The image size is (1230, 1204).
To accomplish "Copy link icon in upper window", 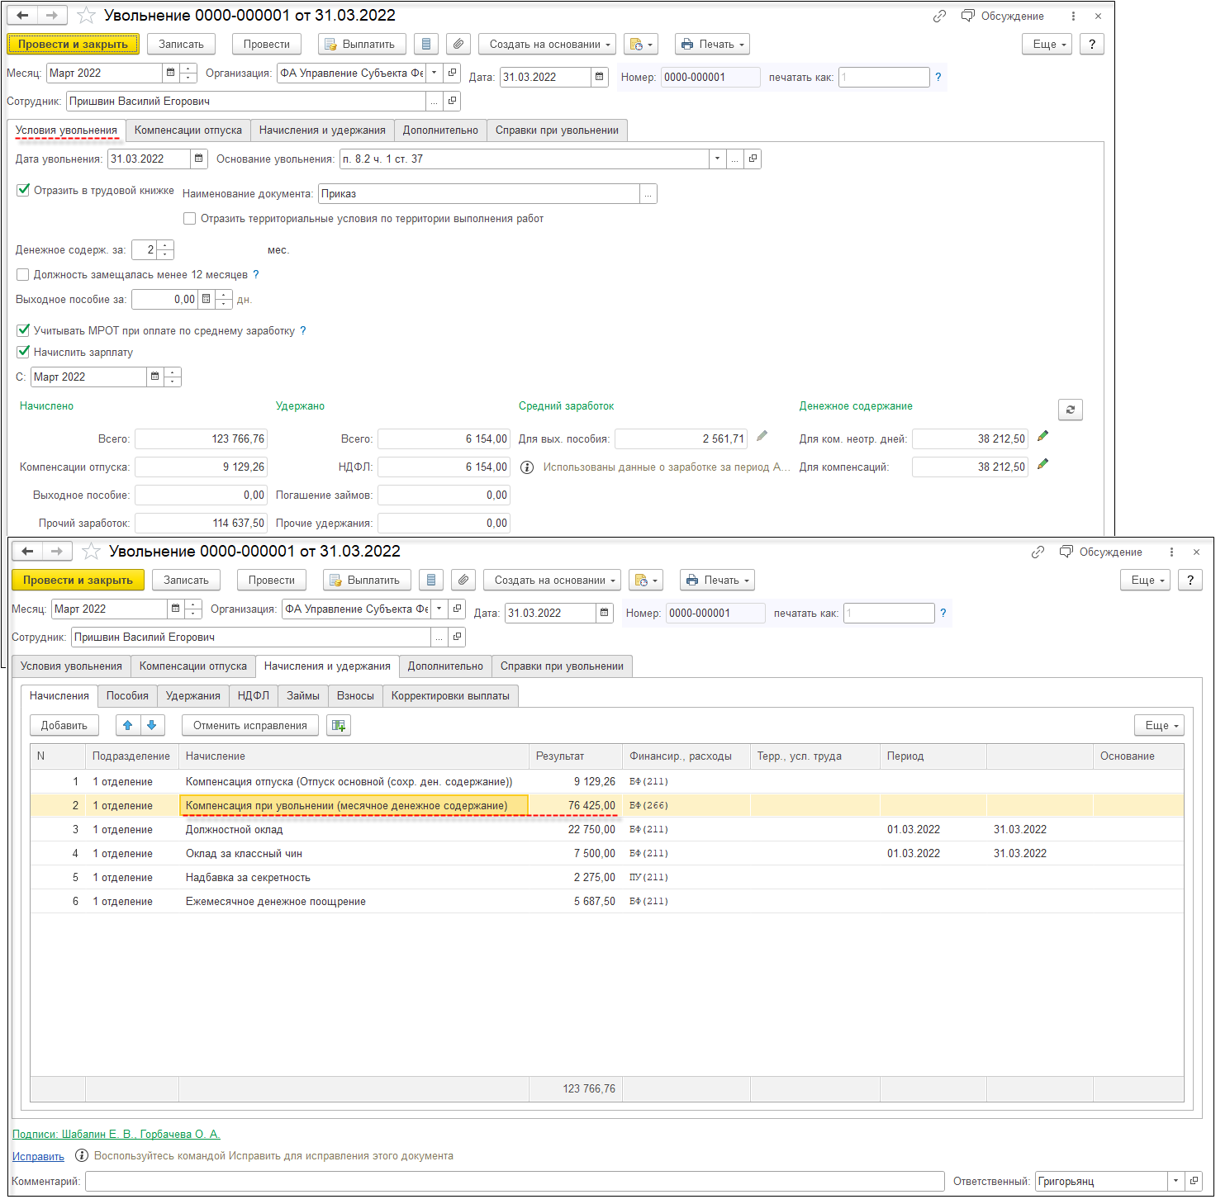I will pyautogui.click(x=939, y=16).
